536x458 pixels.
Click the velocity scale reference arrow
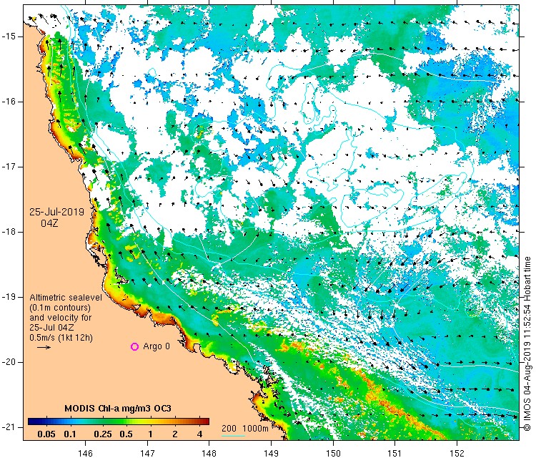click(x=44, y=348)
